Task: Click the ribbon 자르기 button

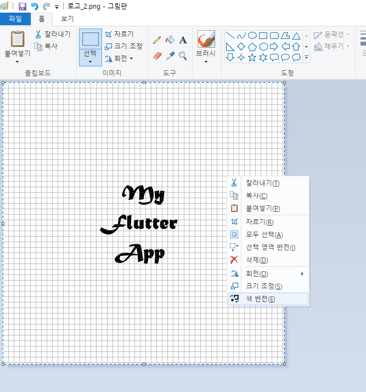Action: pyautogui.click(x=119, y=34)
